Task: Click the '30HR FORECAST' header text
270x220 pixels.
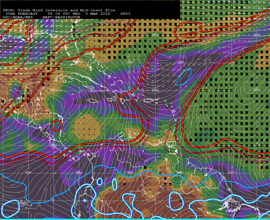Action: tap(21, 14)
